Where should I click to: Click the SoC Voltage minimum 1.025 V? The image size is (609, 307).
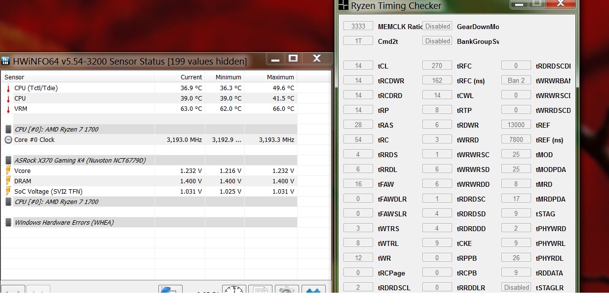(230, 191)
